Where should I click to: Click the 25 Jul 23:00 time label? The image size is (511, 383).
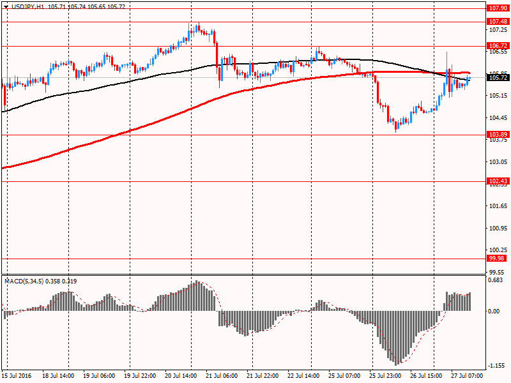pos(385,375)
